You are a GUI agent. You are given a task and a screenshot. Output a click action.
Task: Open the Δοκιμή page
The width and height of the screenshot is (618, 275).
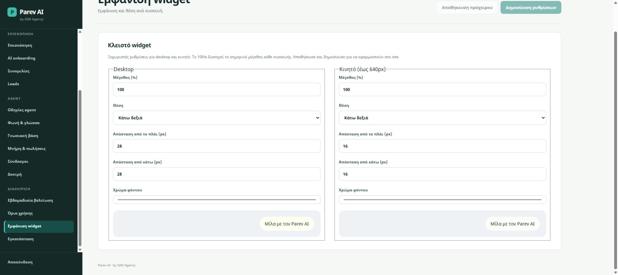(x=15, y=174)
